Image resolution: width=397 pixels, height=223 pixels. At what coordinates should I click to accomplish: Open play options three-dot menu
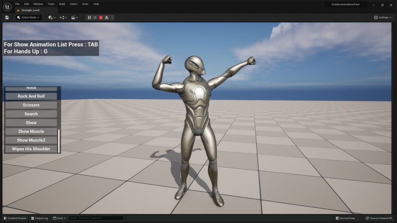113,17
